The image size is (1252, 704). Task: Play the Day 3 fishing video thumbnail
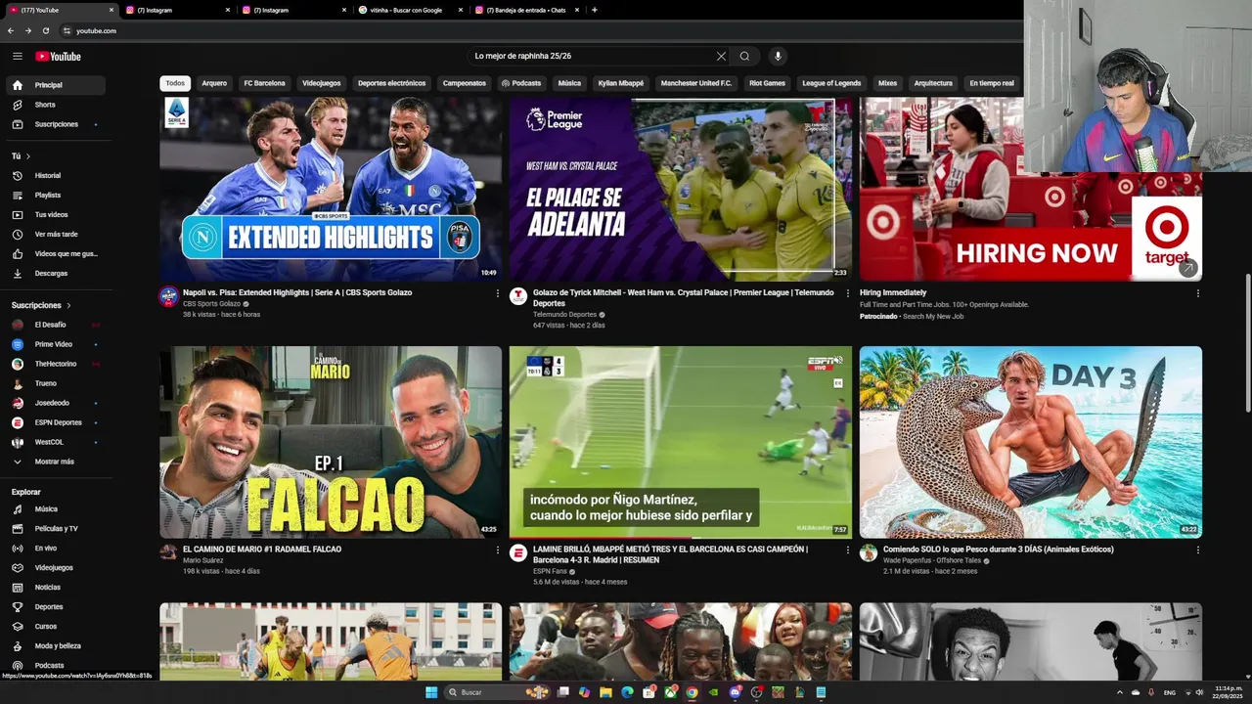click(x=1030, y=442)
